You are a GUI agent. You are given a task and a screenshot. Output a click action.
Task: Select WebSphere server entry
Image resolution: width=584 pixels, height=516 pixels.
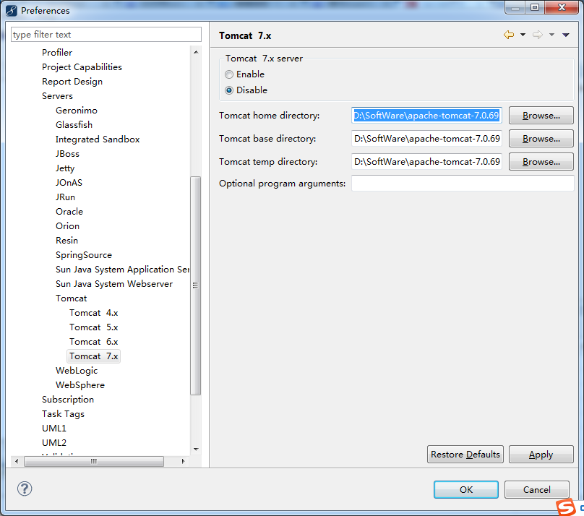click(x=80, y=385)
